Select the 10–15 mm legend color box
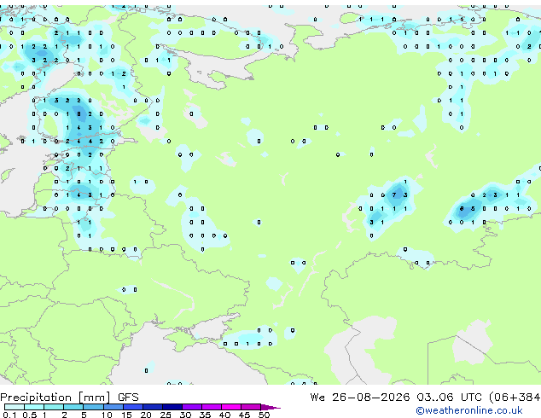Screen dimensions: 541x418 [113, 407]
